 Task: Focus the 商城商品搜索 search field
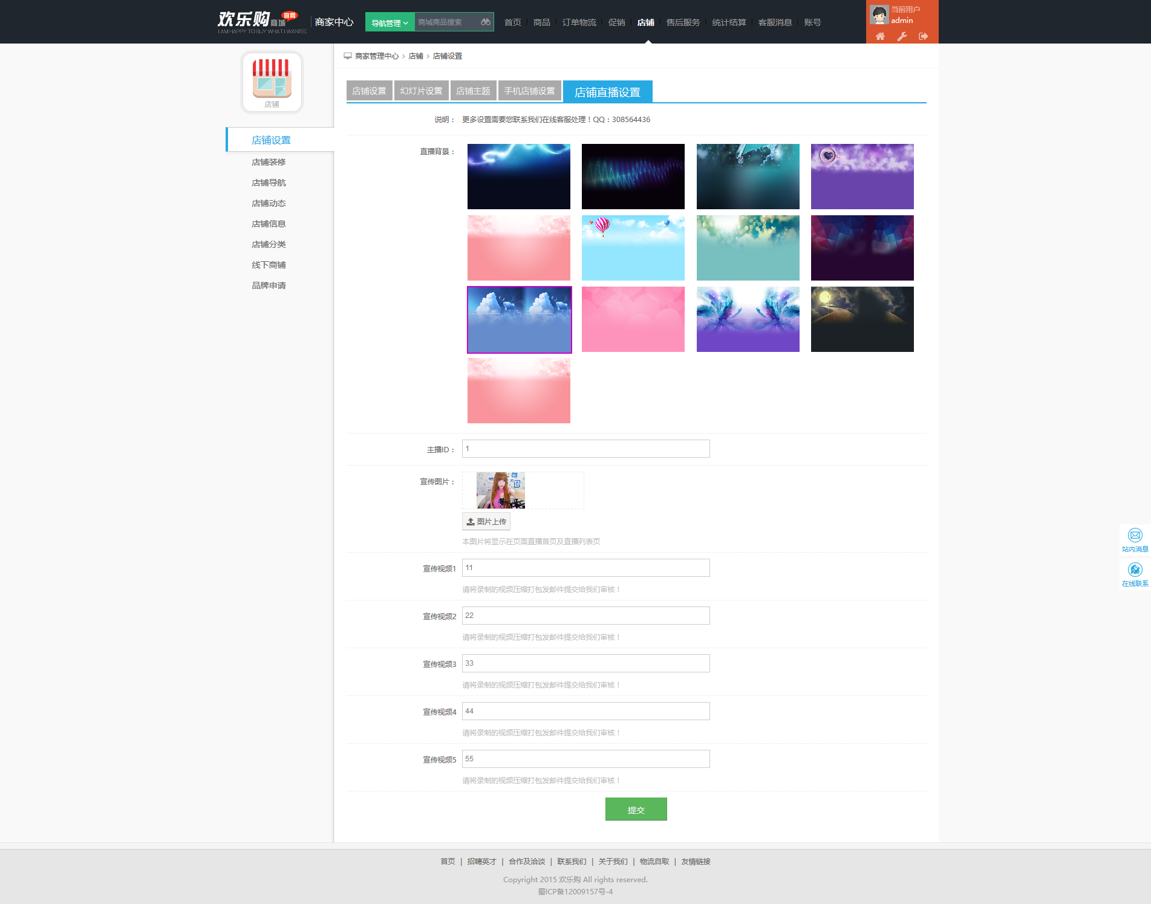448,22
